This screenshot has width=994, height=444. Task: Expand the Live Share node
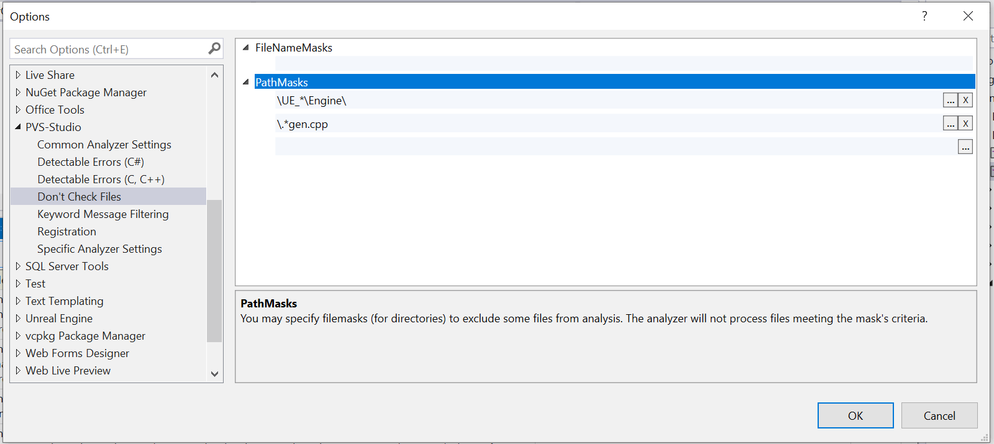click(18, 75)
